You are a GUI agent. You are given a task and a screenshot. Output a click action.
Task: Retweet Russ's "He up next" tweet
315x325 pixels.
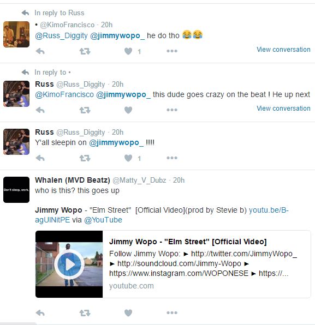[x=85, y=110]
